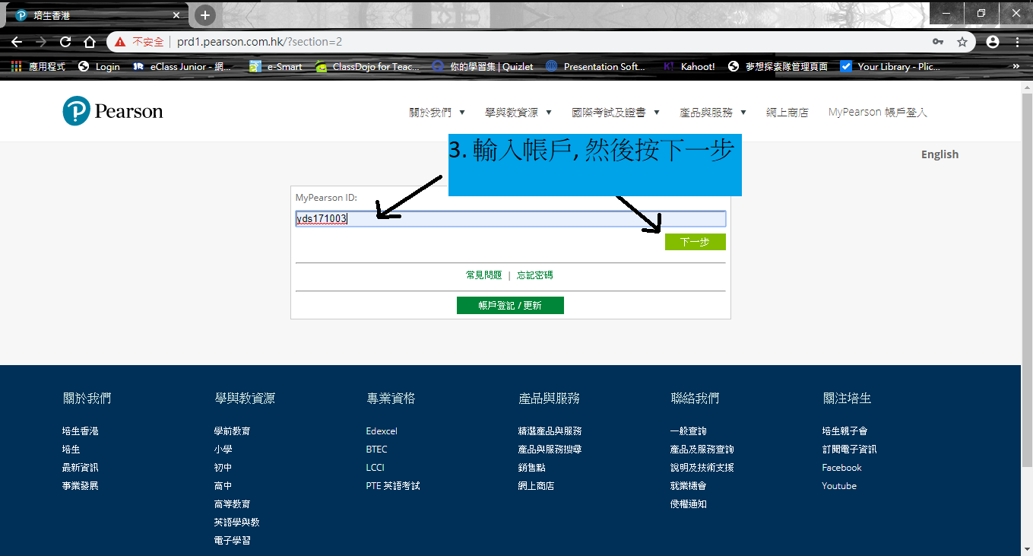The image size is (1033, 556).
Task: Open footer link 高等教育
Action: (232, 504)
